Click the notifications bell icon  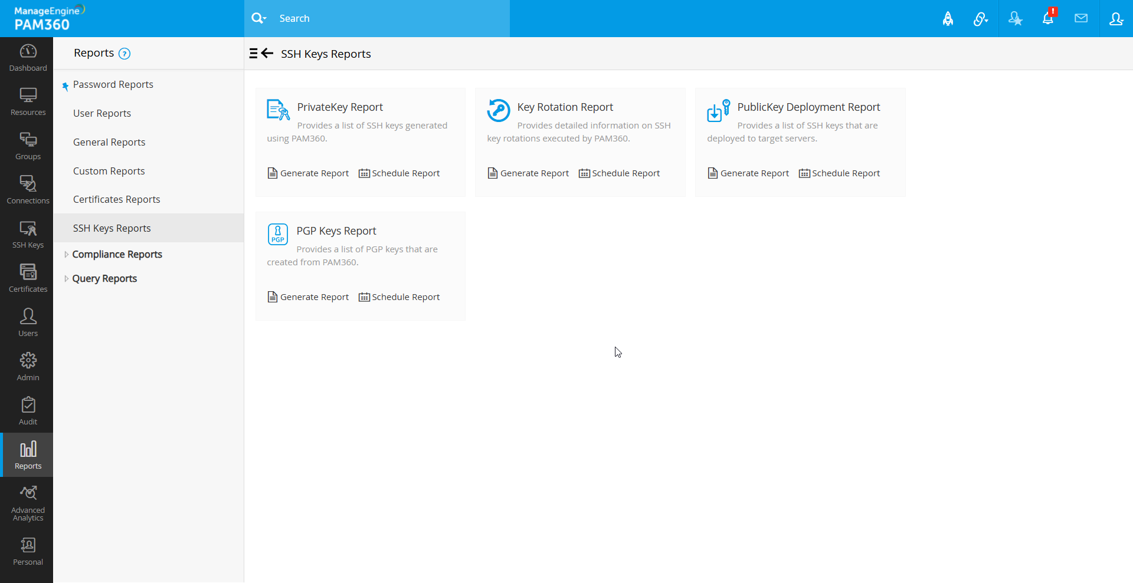click(1047, 19)
